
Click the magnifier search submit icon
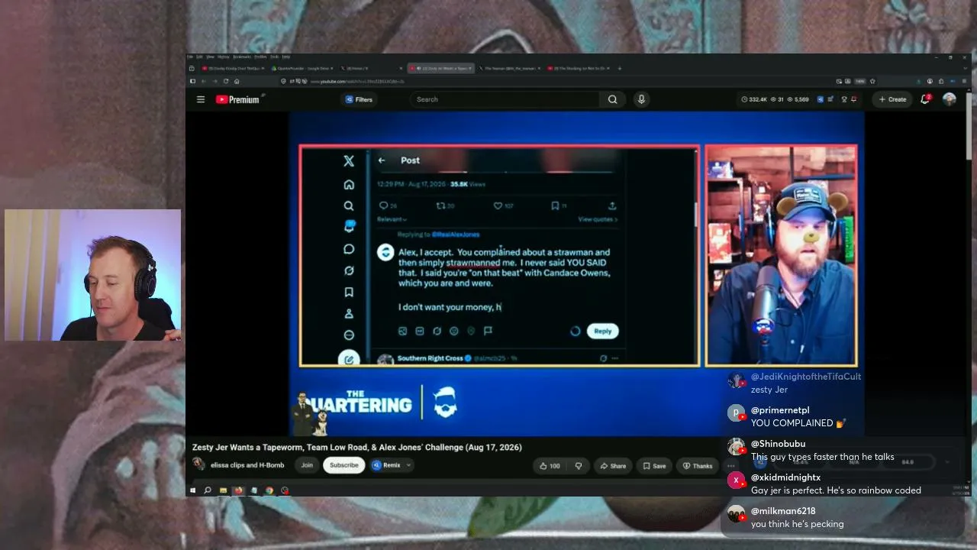click(x=612, y=99)
